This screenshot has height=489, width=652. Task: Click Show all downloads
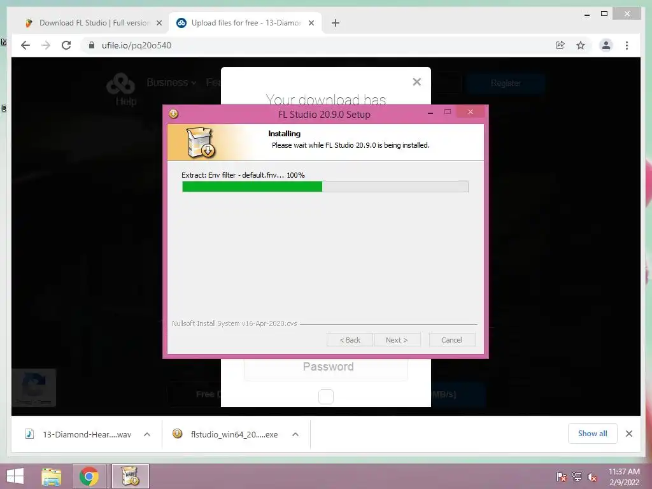593,434
